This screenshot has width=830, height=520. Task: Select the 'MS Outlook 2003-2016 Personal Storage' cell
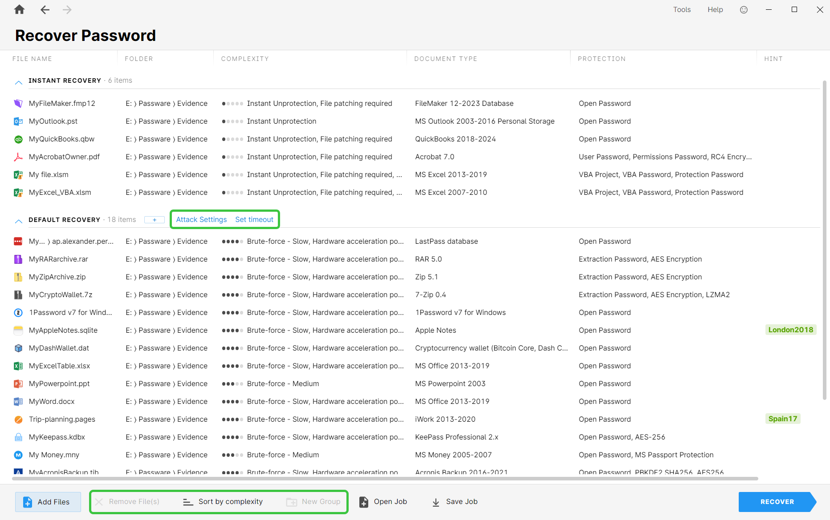point(485,121)
